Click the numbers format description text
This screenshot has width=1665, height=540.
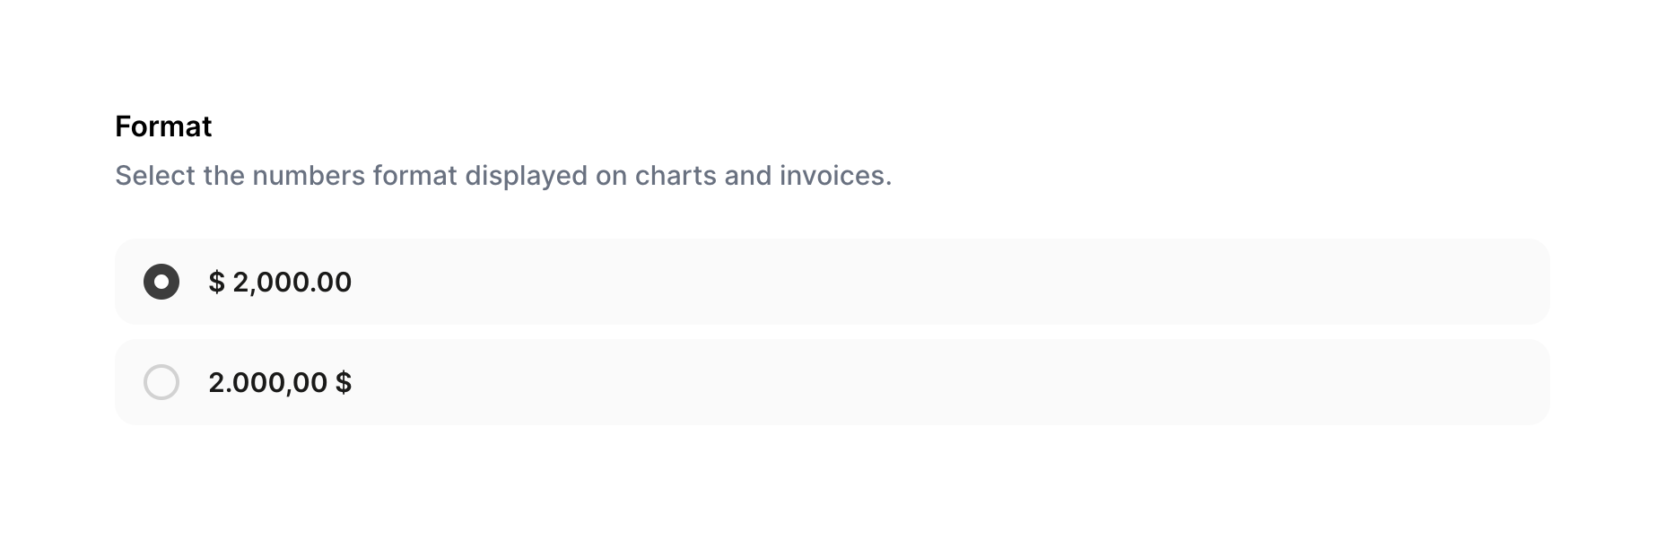point(503,176)
